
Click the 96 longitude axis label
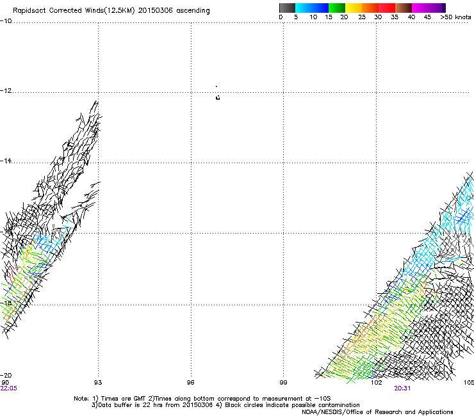tap(190, 383)
